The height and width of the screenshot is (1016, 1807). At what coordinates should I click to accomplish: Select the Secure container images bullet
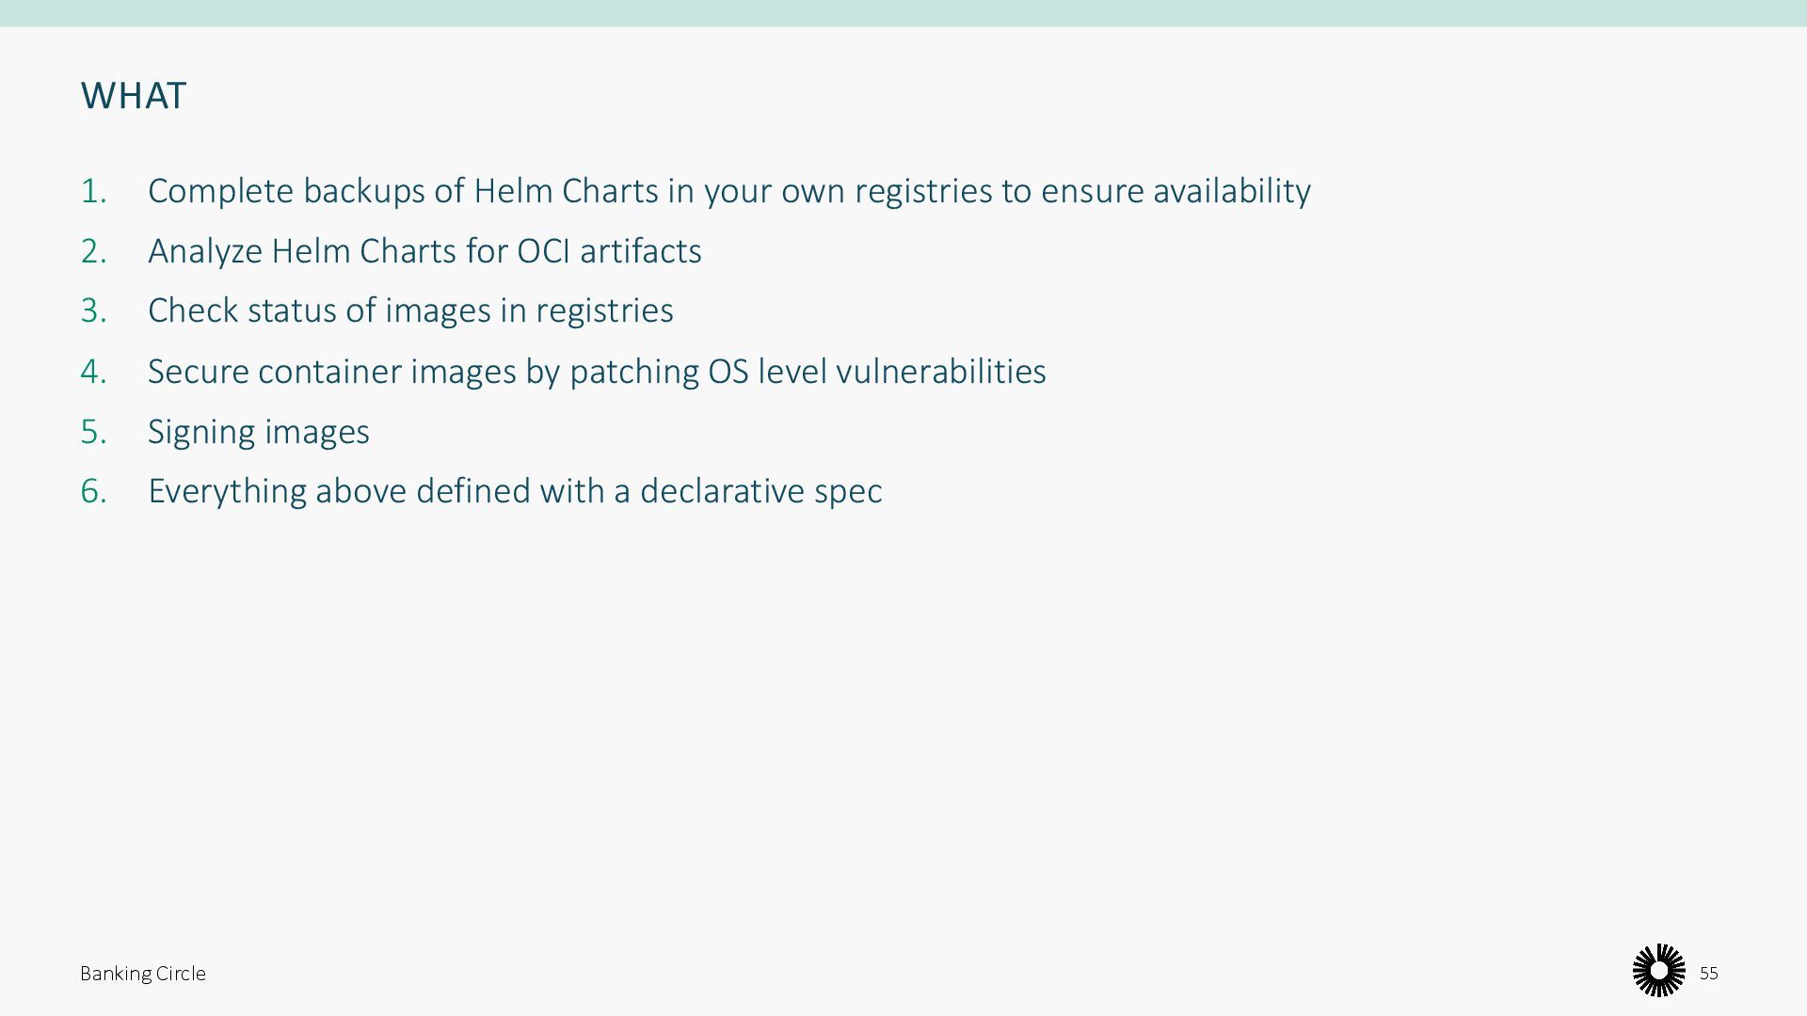pos(597,372)
